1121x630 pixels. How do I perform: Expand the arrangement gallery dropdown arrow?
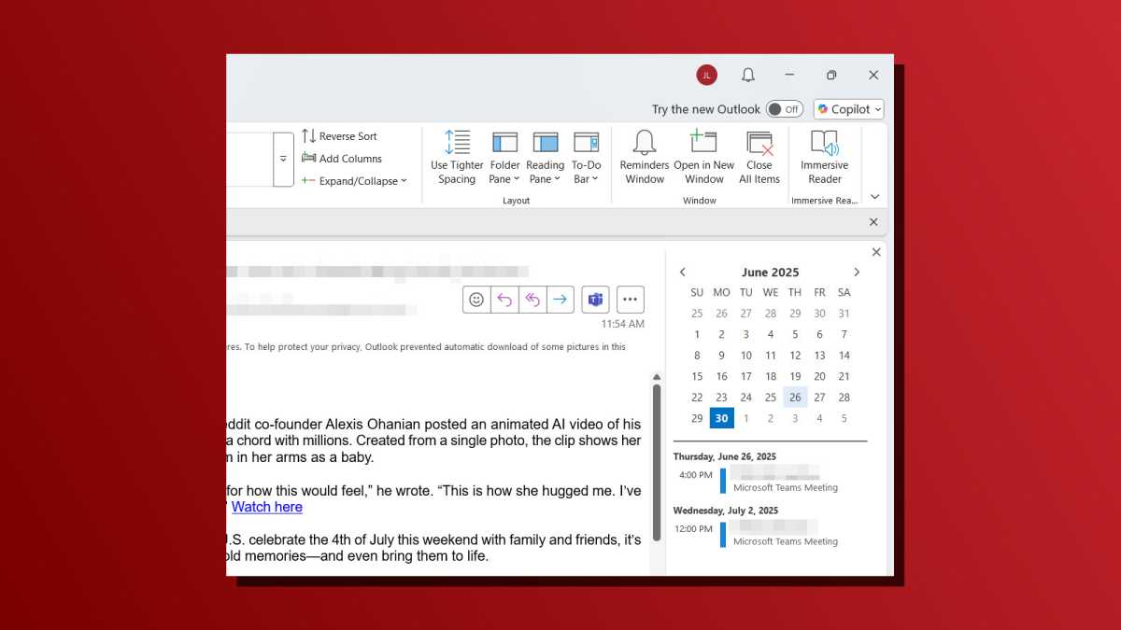pyautogui.click(x=283, y=159)
